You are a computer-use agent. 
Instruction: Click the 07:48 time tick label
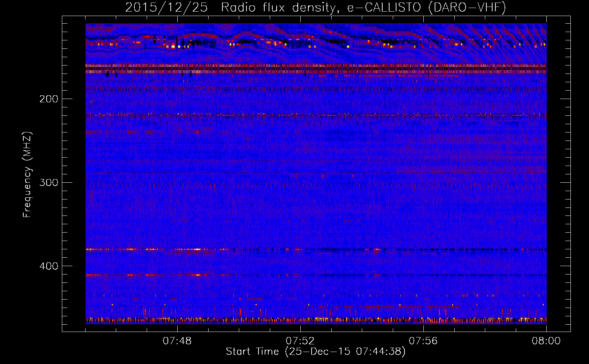[177, 341]
